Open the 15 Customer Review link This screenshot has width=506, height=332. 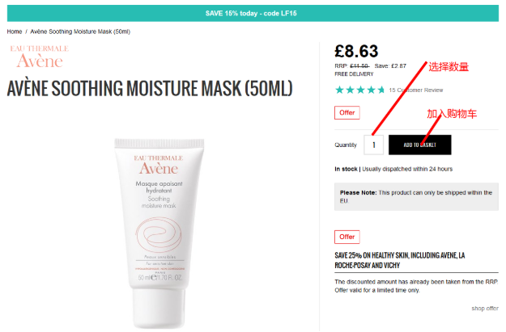pyautogui.click(x=416, y=90)
